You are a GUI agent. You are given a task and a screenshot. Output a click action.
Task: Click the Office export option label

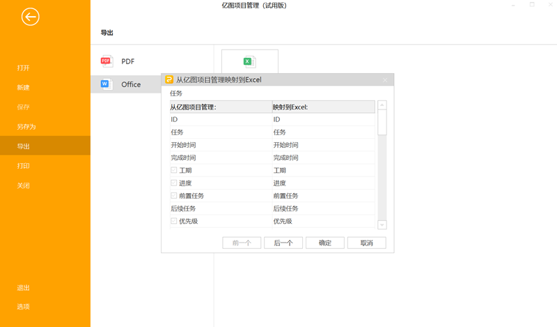click(x=131, y=84)
